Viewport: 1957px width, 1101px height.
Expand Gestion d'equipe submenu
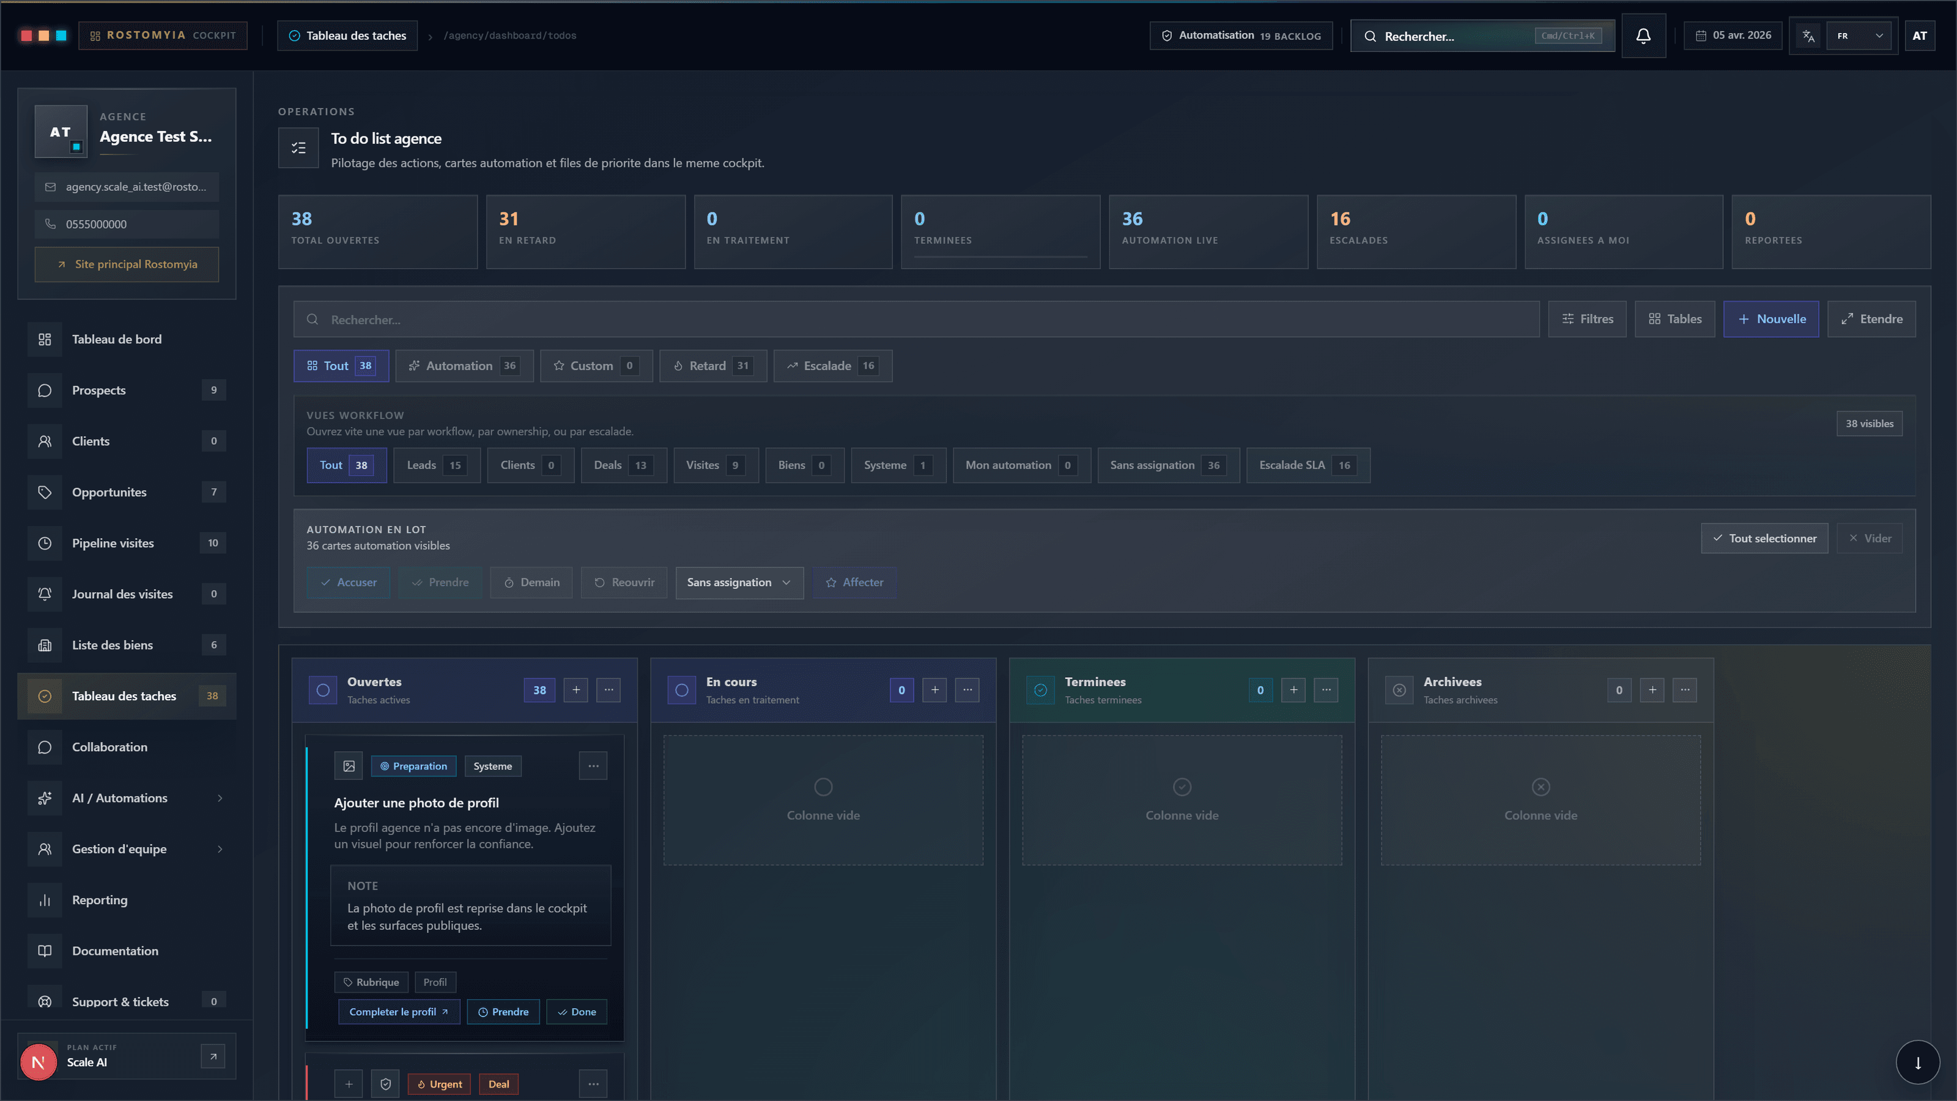(128, 849)
